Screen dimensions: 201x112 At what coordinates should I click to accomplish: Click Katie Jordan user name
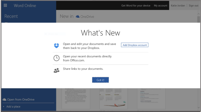(178, 6)
